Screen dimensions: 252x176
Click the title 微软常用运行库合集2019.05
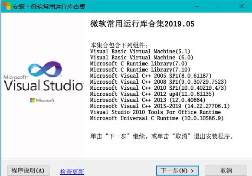142,24
